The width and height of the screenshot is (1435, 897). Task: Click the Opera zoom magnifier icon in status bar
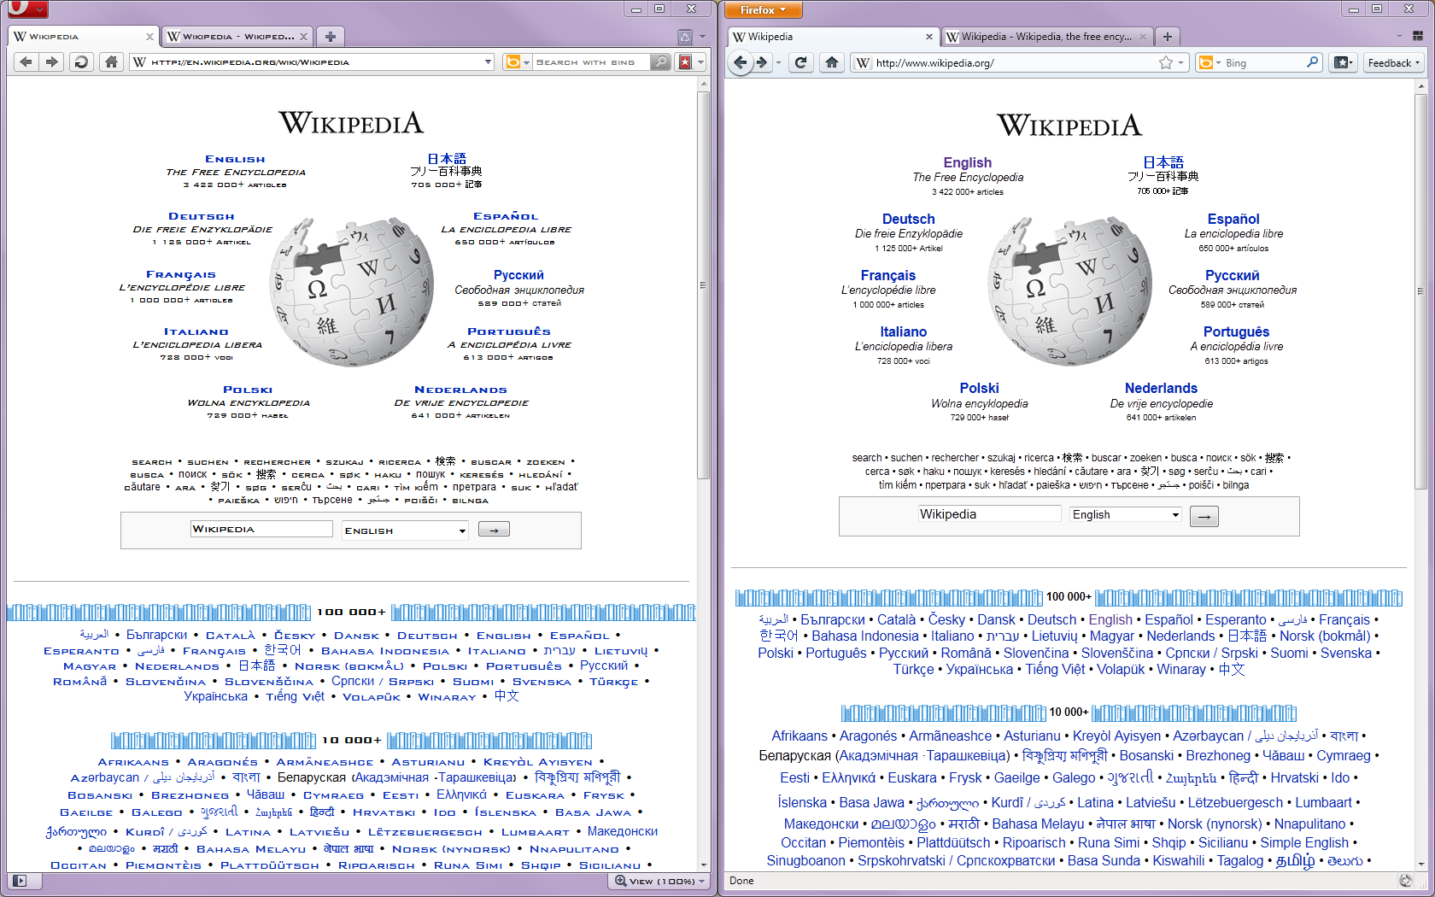621,881
